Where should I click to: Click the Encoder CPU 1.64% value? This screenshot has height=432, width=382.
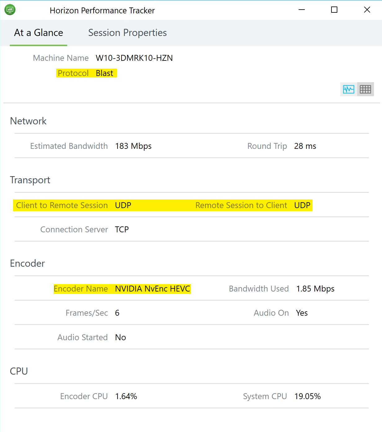pyautogui.click(x=126, y=396)
